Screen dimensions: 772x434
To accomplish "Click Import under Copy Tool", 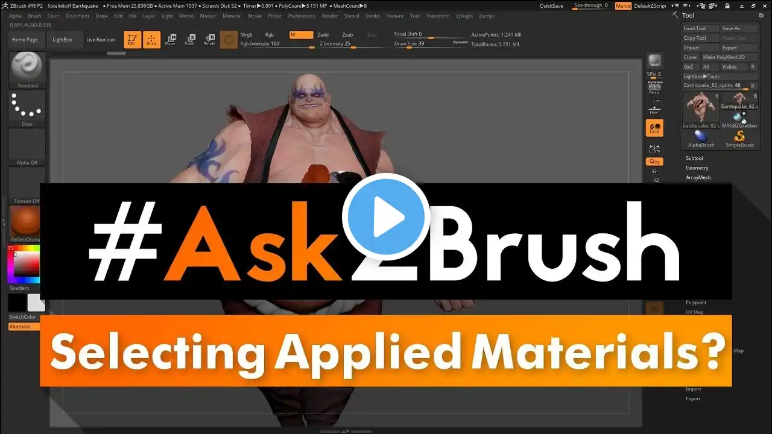I will coord(700,48).
